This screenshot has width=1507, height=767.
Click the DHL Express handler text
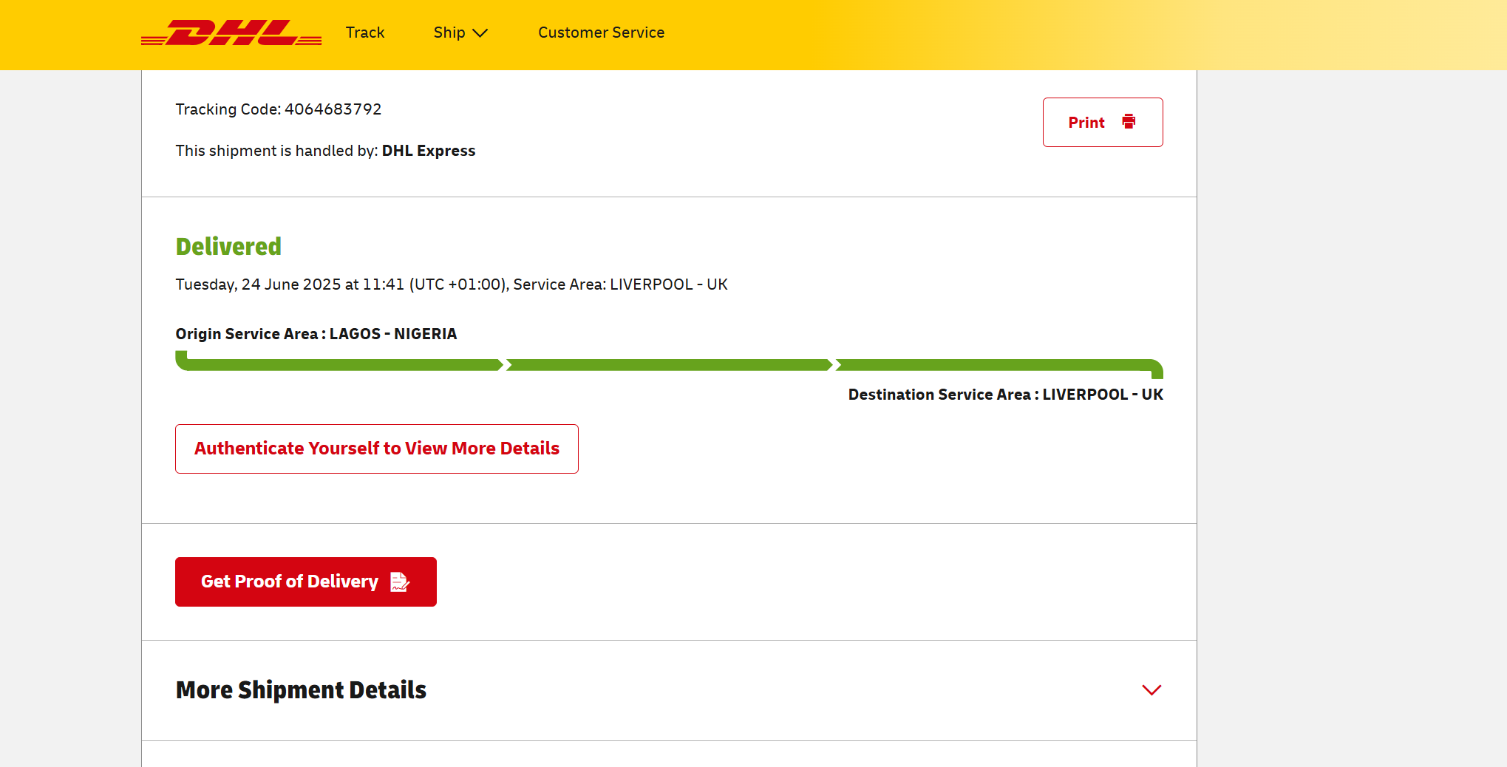point(428,151)
